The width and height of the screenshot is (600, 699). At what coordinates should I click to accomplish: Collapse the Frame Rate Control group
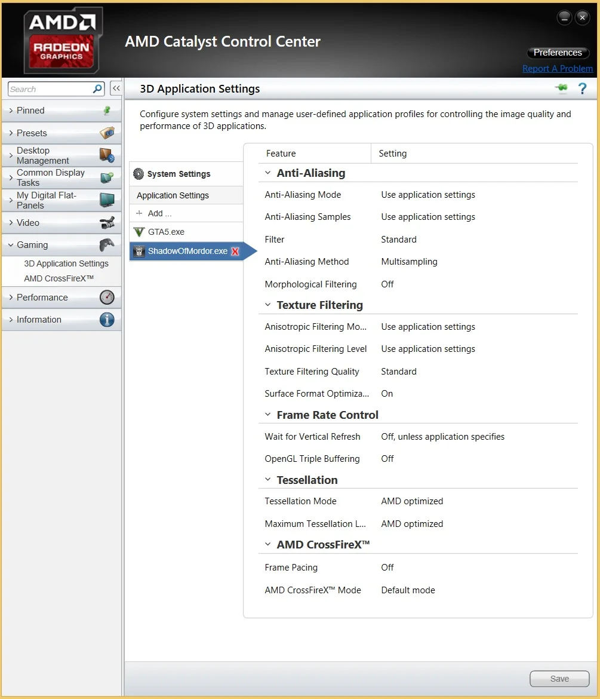(x=267, y=414)
